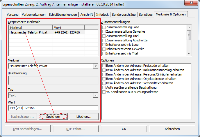Check Beim Ändern der Adresse: Preiscode erhalten
This screenshot has height=137, width=200.
[x=104, y=66]
